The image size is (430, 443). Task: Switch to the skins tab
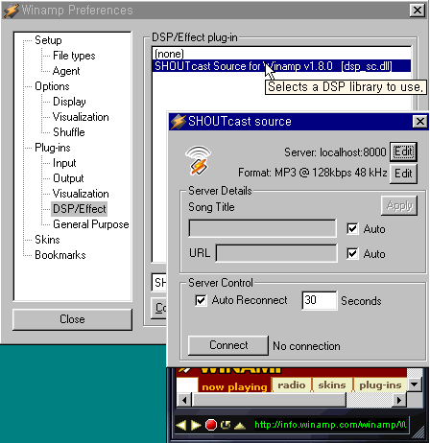point(332,385)
